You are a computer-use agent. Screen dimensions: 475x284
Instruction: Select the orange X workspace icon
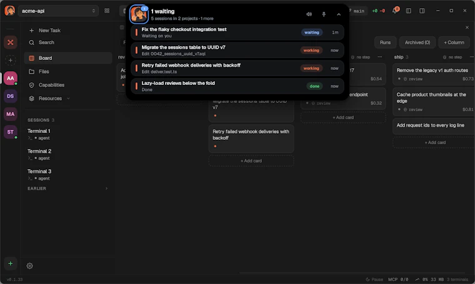click(x=10, y=42)
